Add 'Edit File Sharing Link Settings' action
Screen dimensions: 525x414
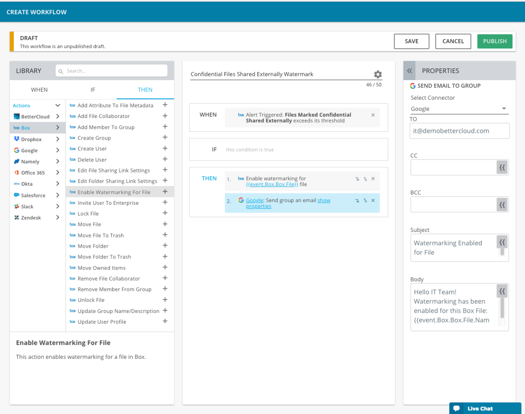coord(165,170)
